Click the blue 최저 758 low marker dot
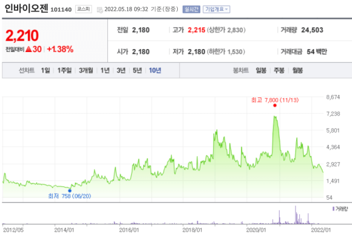 tap(70, 191)
